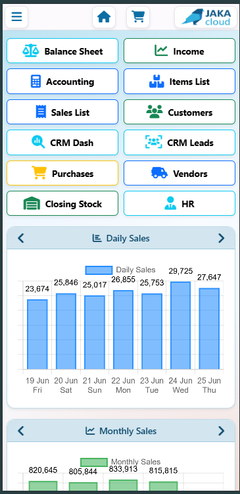The width and height of the screenshot is (240, 494).
Task: Click the boxes icon for Items List
Action: coord(156,82)
